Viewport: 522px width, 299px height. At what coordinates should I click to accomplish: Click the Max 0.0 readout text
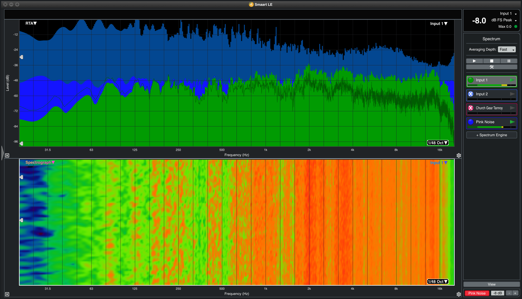pyautogui.click(x=505, y=26)
